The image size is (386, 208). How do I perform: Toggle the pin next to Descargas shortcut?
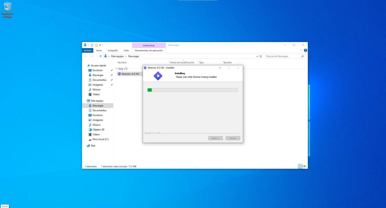click(112, 75)
